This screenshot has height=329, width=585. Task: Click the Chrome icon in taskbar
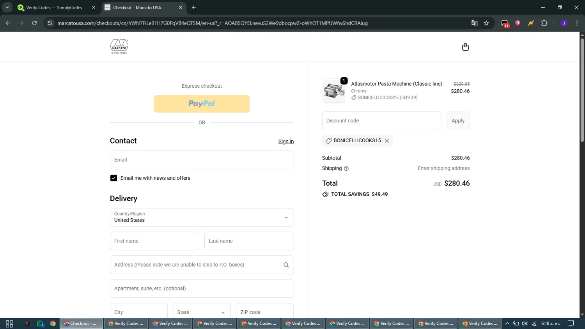(x=53, y=324)
